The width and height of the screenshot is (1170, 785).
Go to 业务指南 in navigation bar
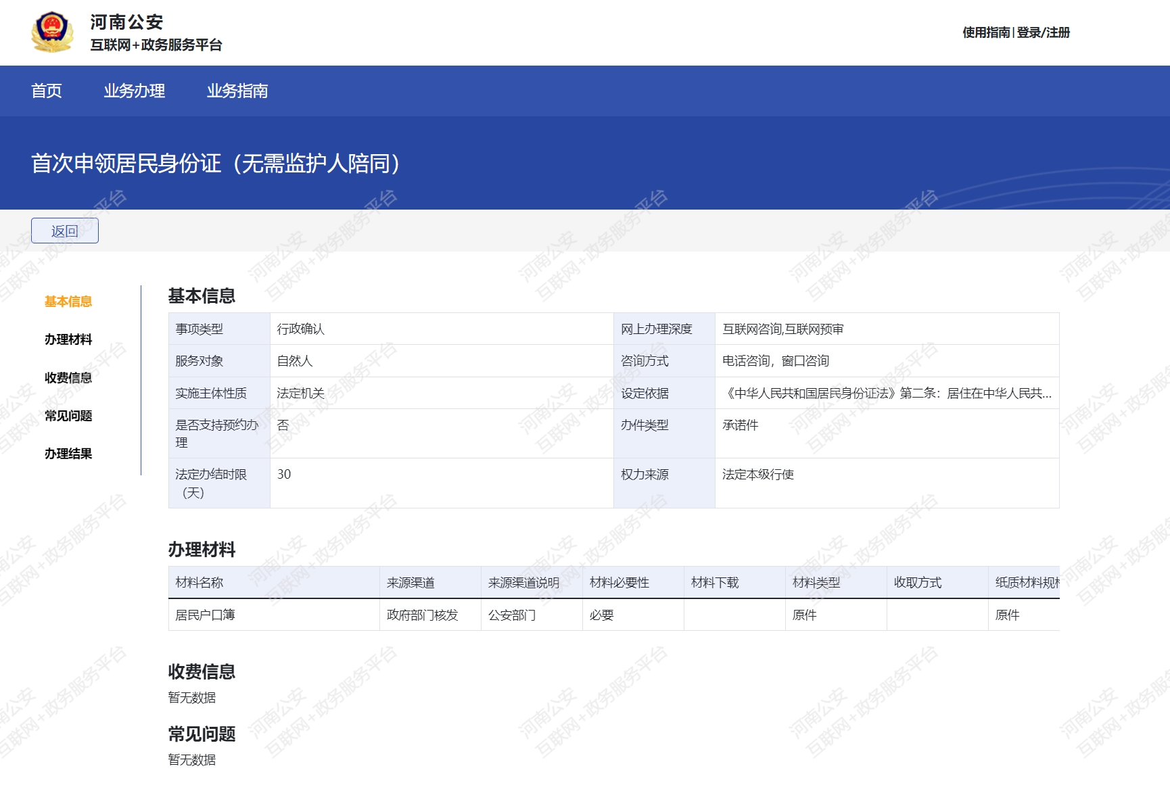click(x=237, y=91)
